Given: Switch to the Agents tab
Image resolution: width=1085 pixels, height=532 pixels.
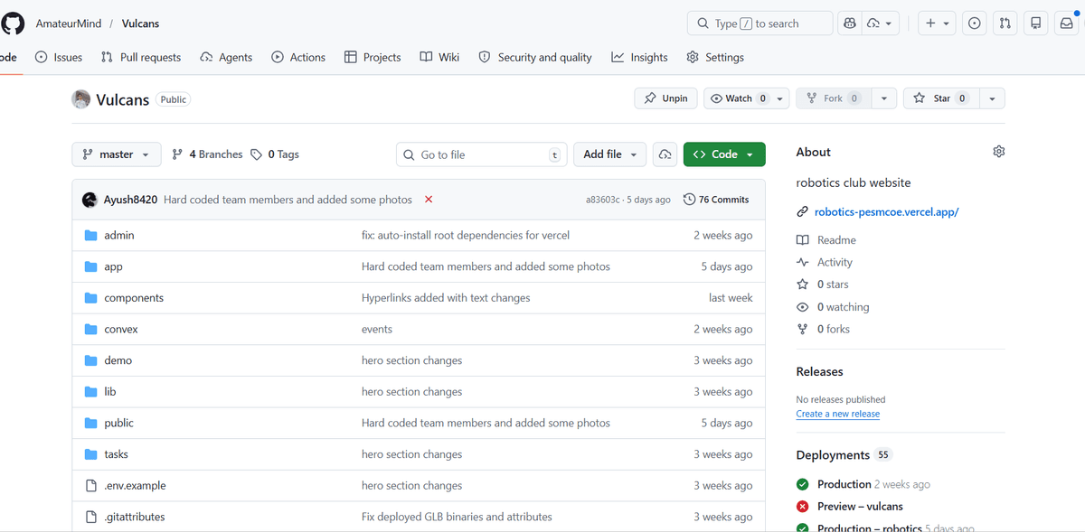Looking at the screenshot, I should [226, 57].
